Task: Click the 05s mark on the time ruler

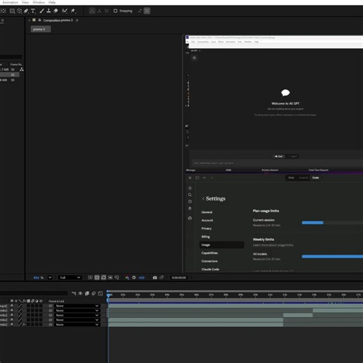Action: click(x=181, y=295)
